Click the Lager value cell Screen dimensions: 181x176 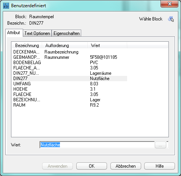95,100
